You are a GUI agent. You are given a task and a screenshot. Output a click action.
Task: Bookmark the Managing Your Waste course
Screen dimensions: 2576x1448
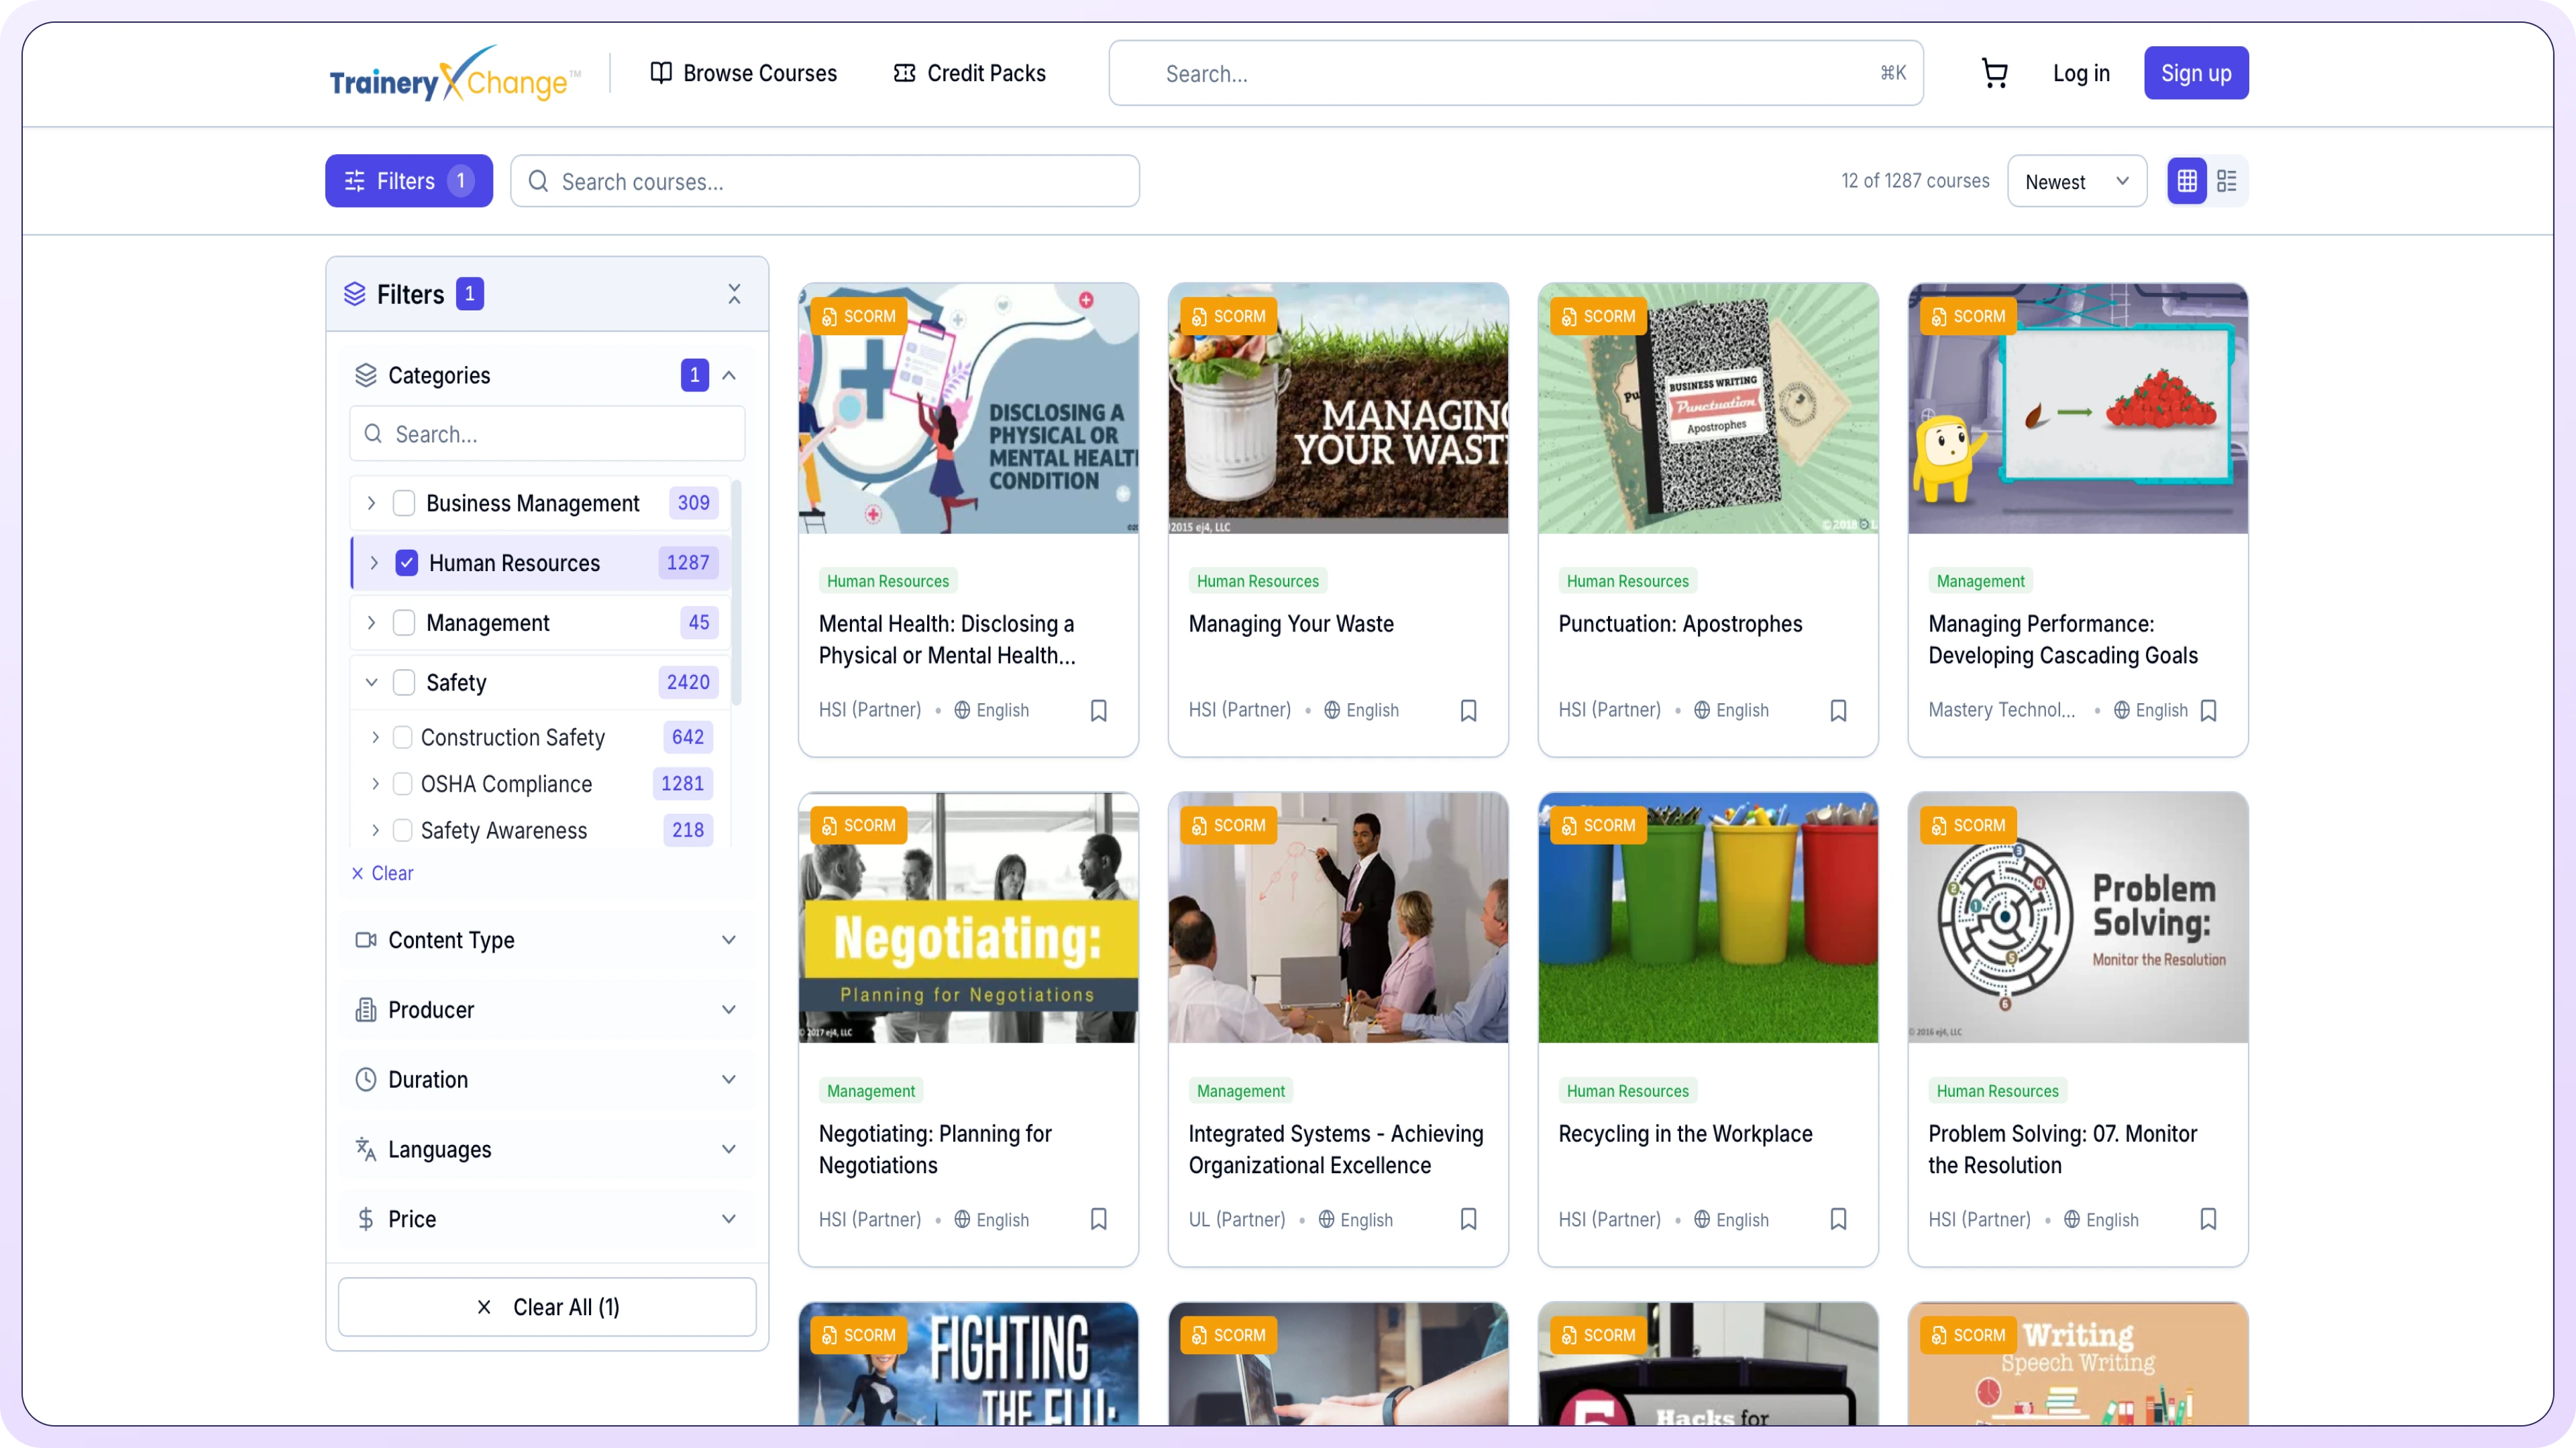click(x=1468, y=709)
